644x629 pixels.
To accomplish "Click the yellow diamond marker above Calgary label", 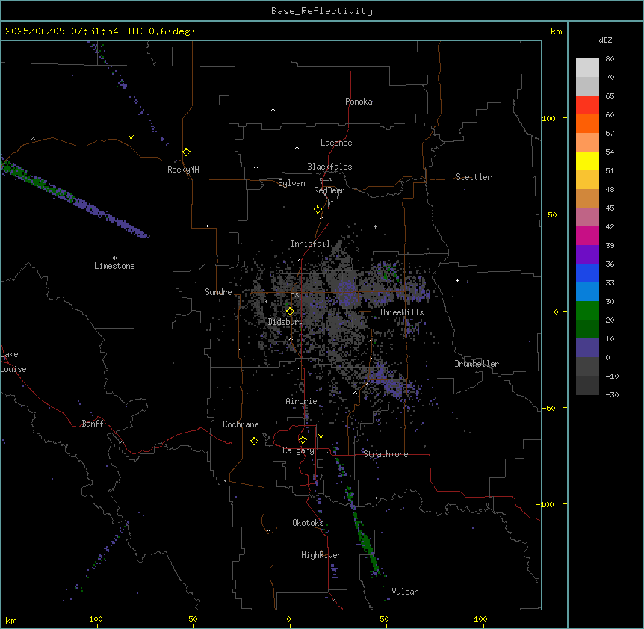I will click(303, 440).
